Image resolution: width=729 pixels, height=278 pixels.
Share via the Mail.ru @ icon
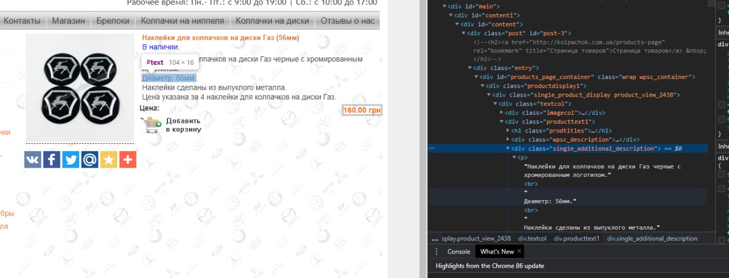pyautogui.click(x=89, y=160)
